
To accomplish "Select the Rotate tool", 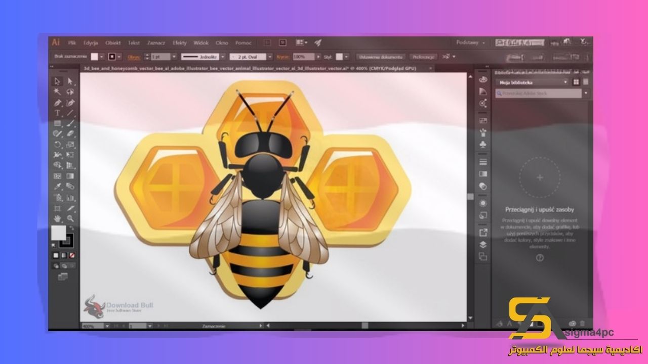I will point(57,144).
